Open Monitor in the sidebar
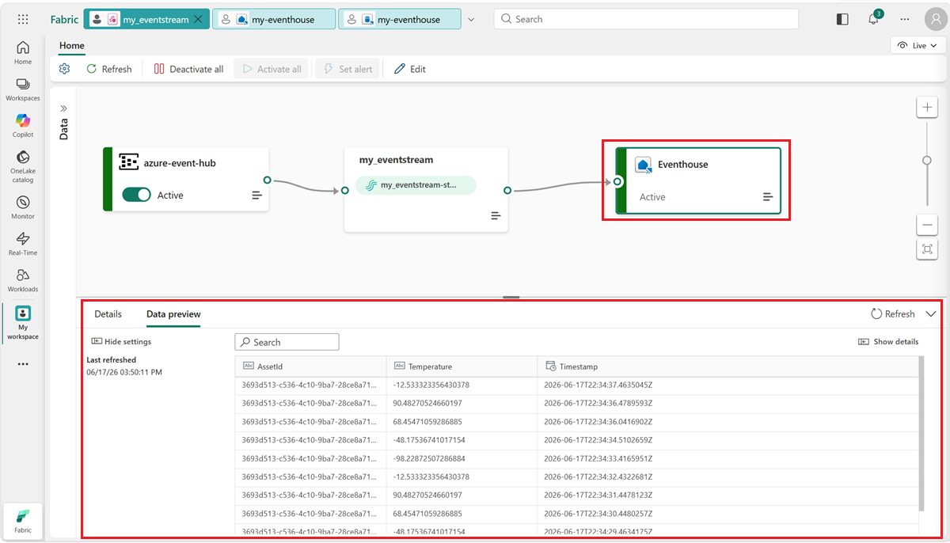The width and height of the screenshot is (950, 543). click(x=23, y=207)
